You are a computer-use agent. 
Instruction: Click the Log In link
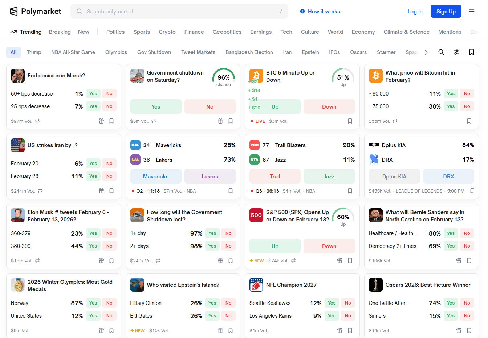click(415, 12)
